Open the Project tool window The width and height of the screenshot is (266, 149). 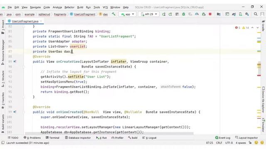coord(3,26)
